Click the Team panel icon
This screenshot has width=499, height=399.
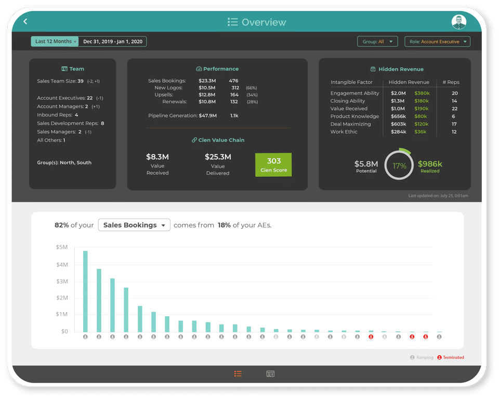tap(64, 69)
